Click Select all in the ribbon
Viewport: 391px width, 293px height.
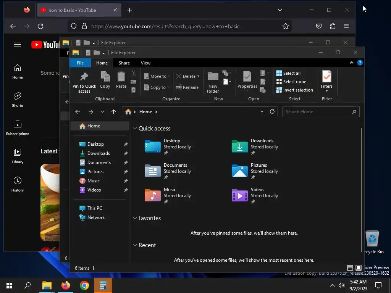288,73
